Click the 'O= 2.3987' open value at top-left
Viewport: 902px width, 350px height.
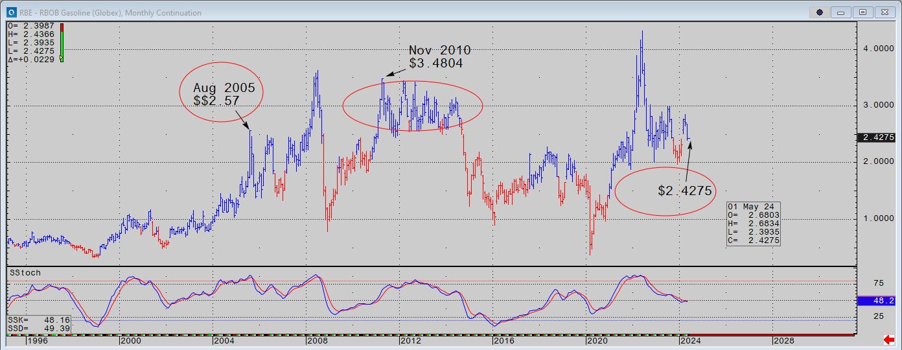(30, 27)
